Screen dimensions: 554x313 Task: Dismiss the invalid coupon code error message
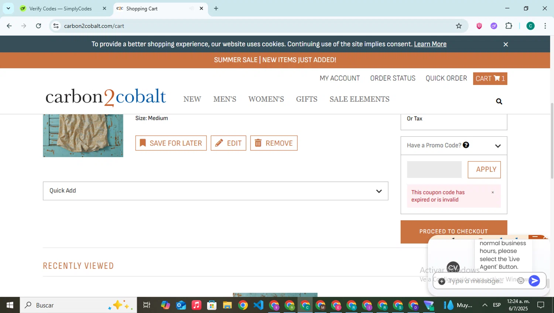click(x=493, y=193)
